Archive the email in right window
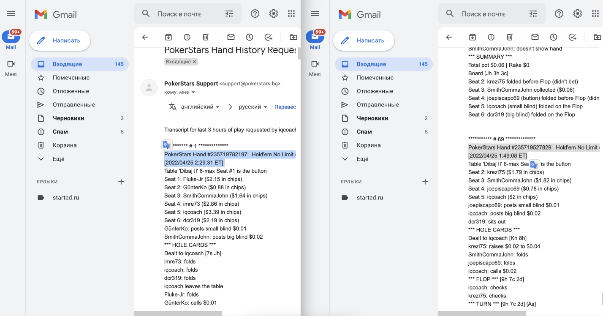 (473, 37)
